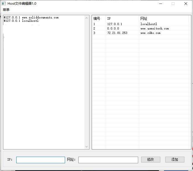Minimize the Host文件编辑器 window
Screen dimensions: 193x171
(x=161, y=4)
